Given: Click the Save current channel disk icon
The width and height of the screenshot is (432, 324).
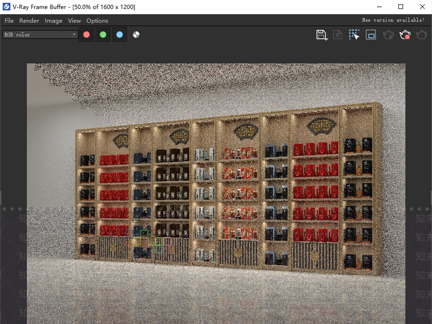Looking at the screenshot, I should click(321, 35).
